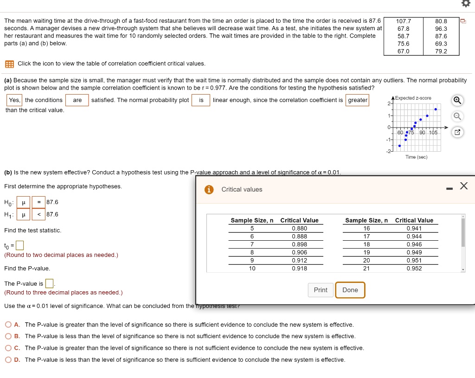The image size is (475, 378).
Task: Click the data value 107.7
Action: tap(404, 21)
